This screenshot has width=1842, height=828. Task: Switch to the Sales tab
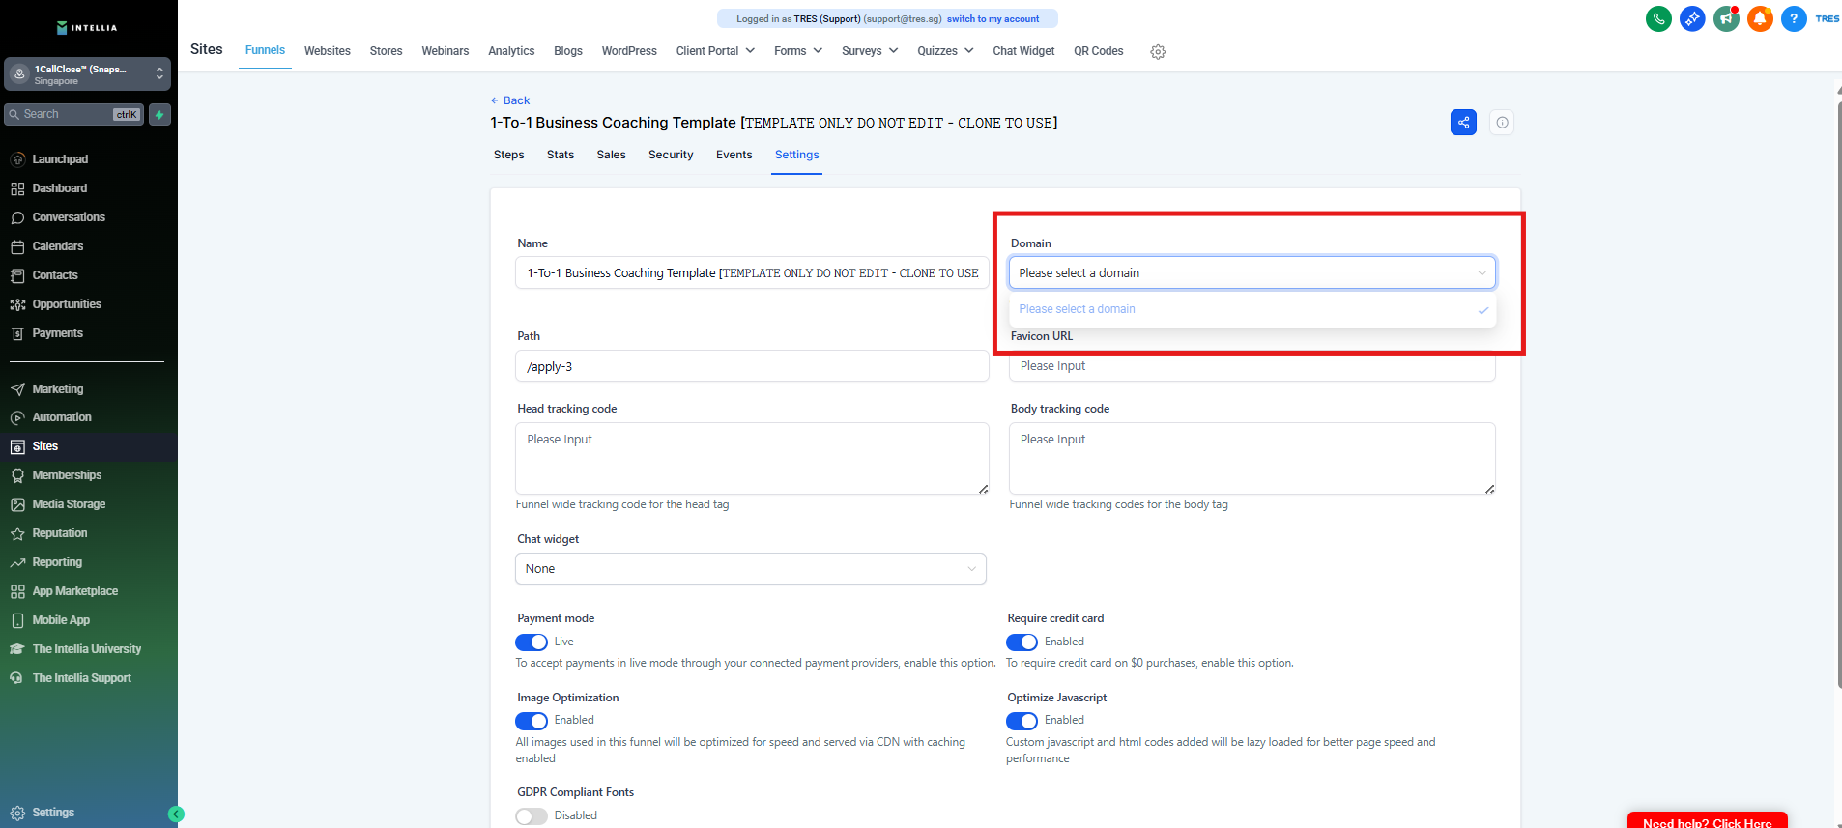(x=611, y=155)
